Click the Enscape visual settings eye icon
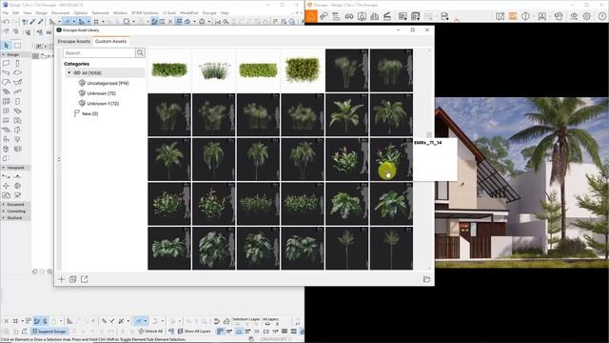The height and width of the screenshot is (343, 609). pyautogui.click(x=574, y=16)
